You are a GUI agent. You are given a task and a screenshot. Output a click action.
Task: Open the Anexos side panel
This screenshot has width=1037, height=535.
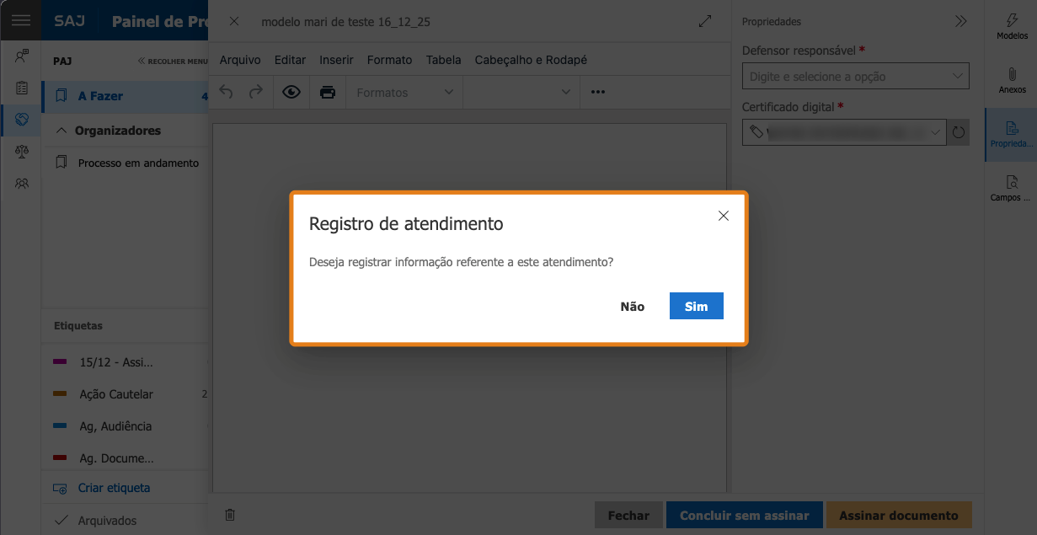pos(1011,80)
